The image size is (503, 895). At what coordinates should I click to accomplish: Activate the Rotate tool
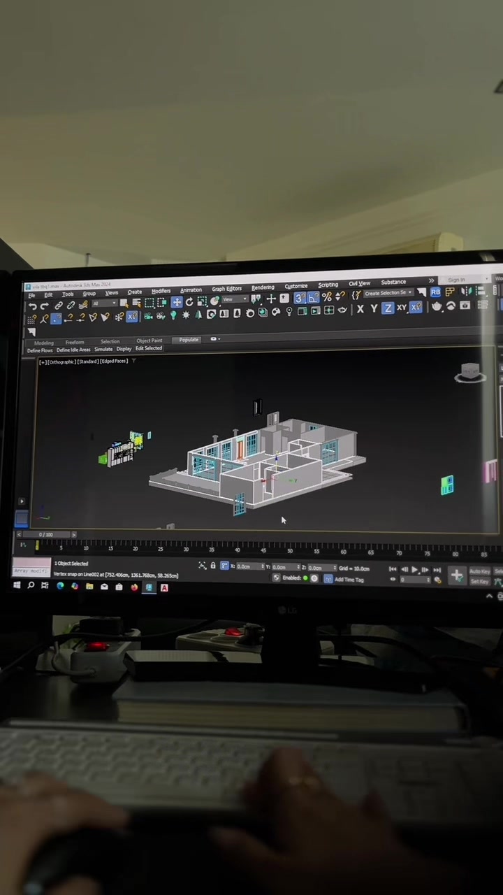click(x=189, y=302)
